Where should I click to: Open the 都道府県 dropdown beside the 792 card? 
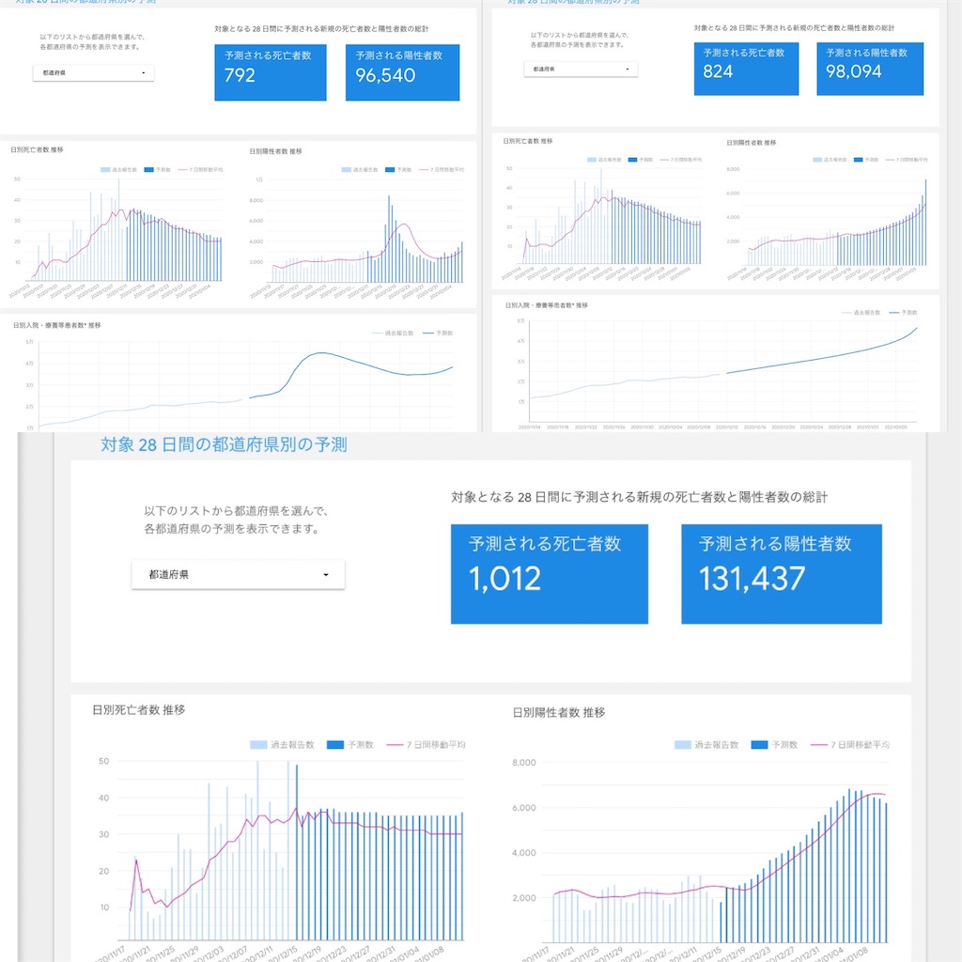pyautogui.click(x=93, y=73)
